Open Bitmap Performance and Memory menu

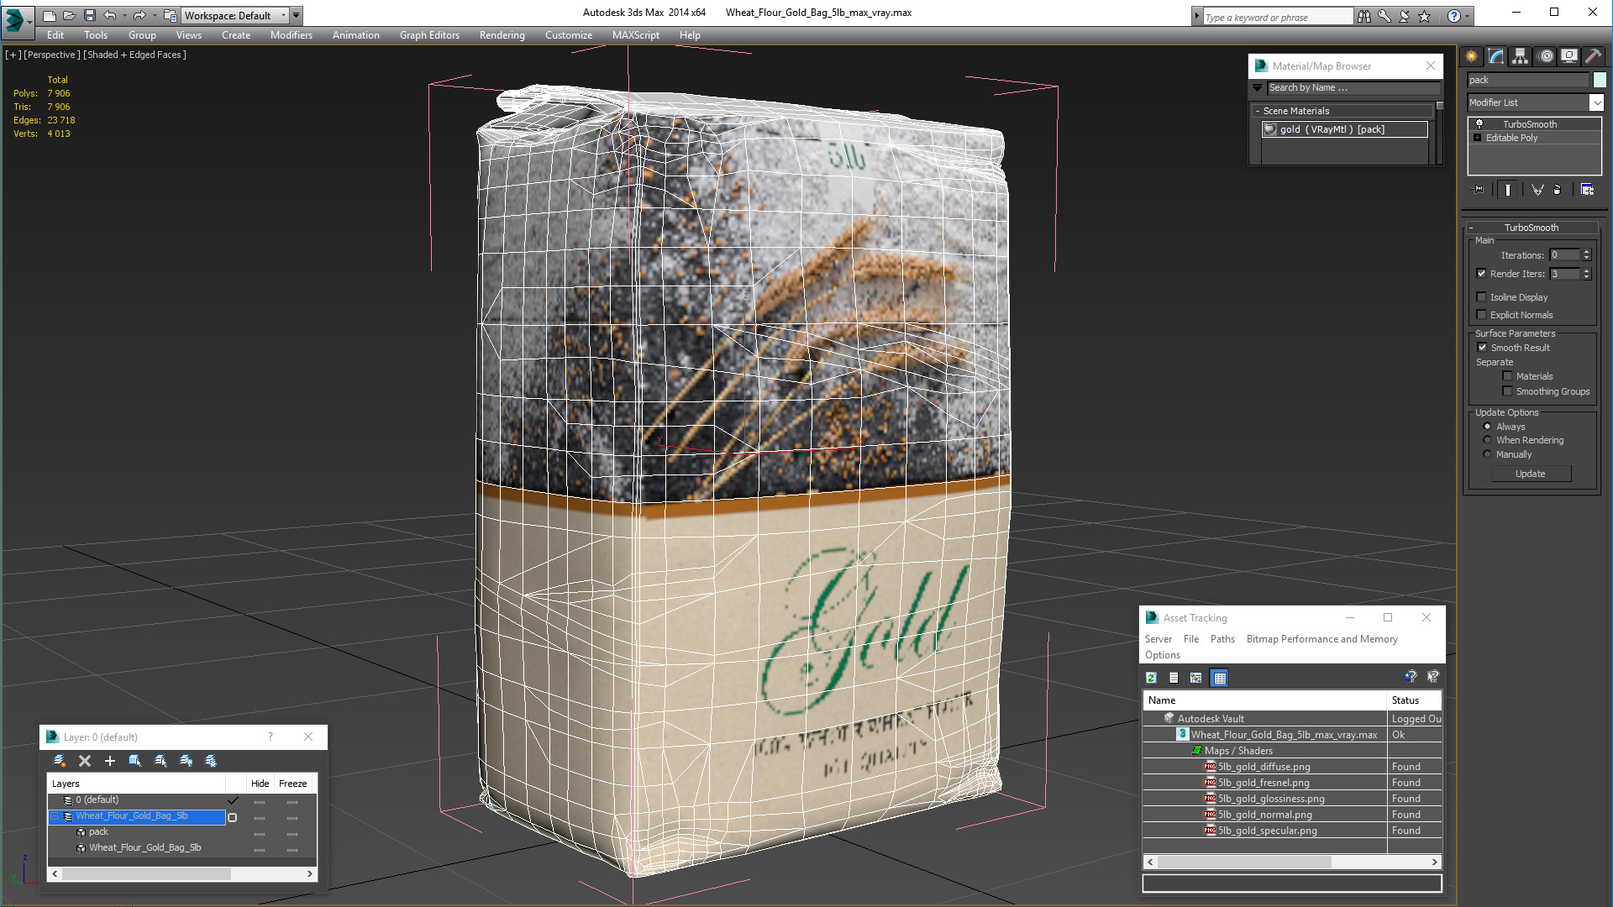[x=1321, y=639]
